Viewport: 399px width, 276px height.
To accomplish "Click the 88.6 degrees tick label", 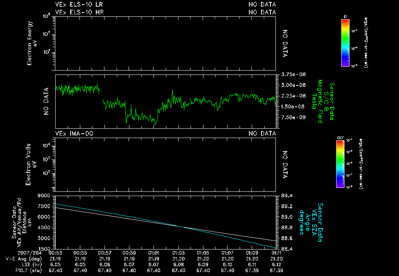I will point(287,239).
